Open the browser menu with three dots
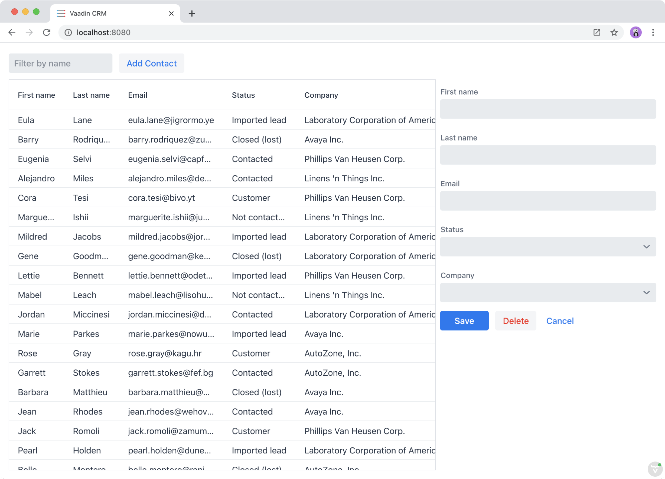This screenshot has width=665, height=479. click(x=653, y=32)
